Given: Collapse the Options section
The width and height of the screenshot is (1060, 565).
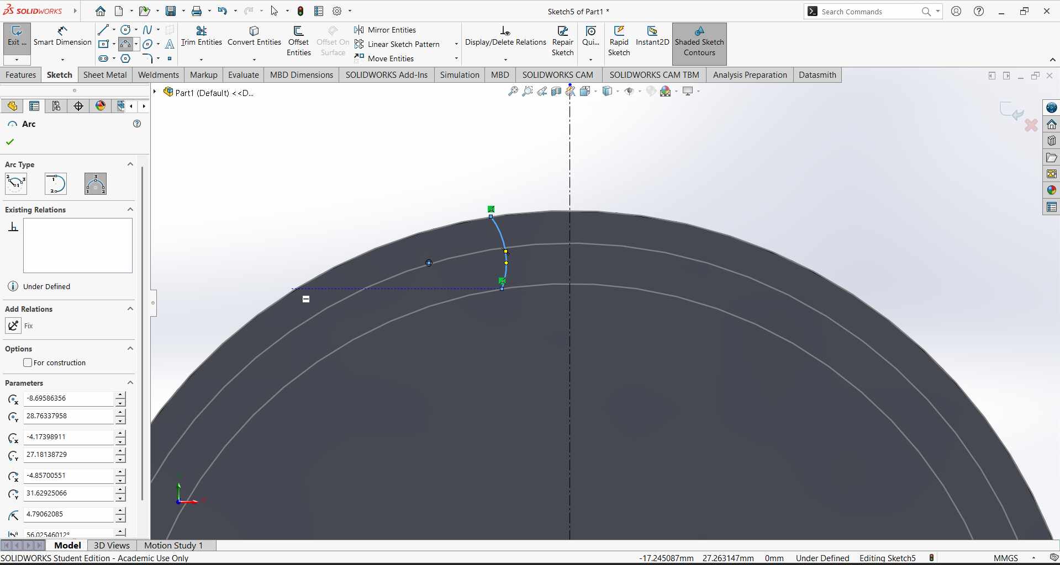Looking at the screenshot, I should point(130,349).
